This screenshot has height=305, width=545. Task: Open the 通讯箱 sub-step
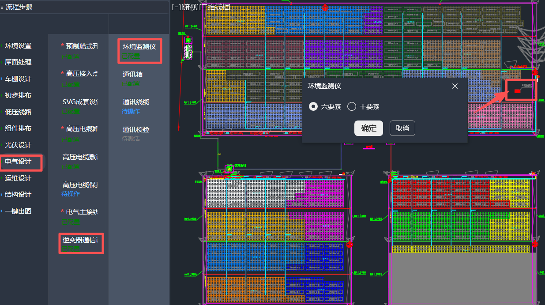click(132, 75)
